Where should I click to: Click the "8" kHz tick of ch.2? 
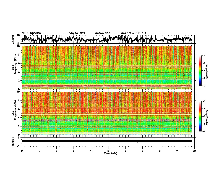pos(19,101)
